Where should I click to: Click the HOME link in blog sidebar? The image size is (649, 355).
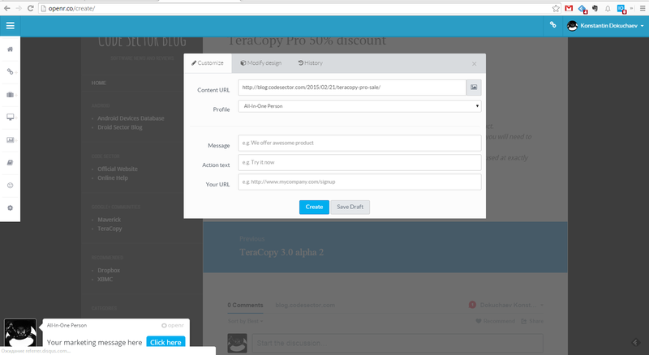tap(98, 83)
